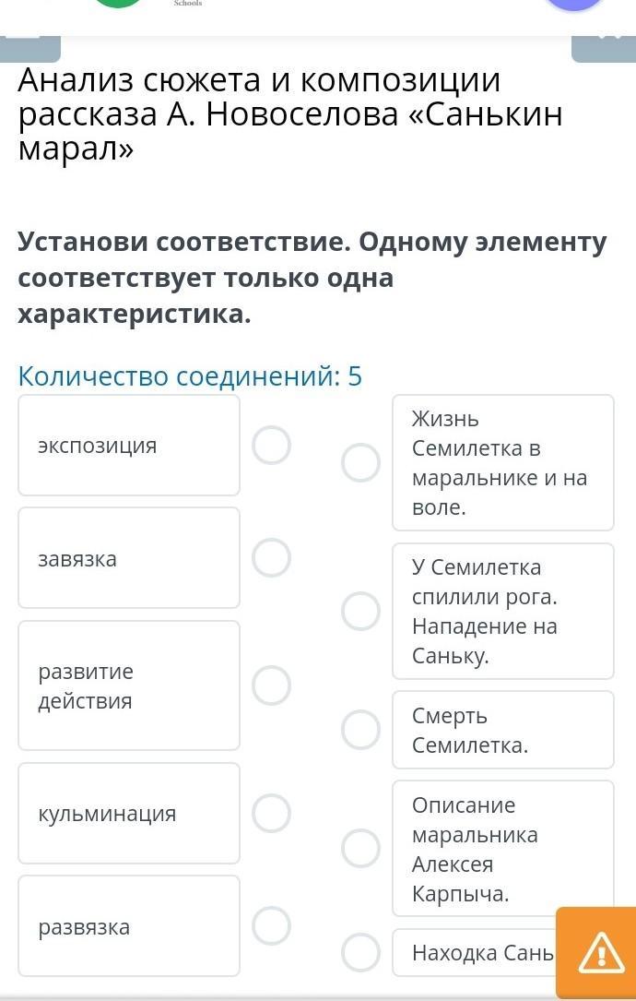
Task: Tap the purple circle avatar at top
Action: click(573, 4)
